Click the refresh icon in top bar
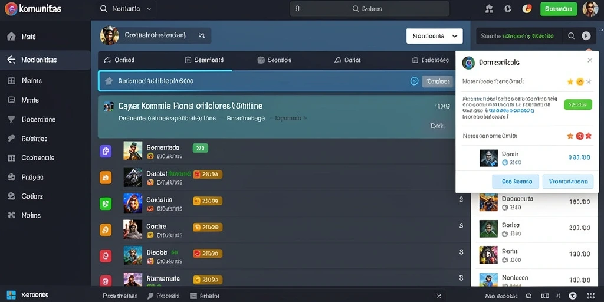604x302 pixels. (508, 8)
